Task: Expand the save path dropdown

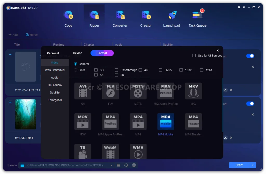Action: click(x=111, y=165)
